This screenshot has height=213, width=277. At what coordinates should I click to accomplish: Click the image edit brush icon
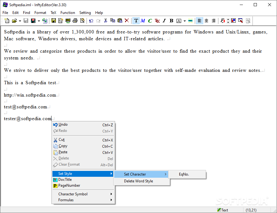tap(240, 21)
